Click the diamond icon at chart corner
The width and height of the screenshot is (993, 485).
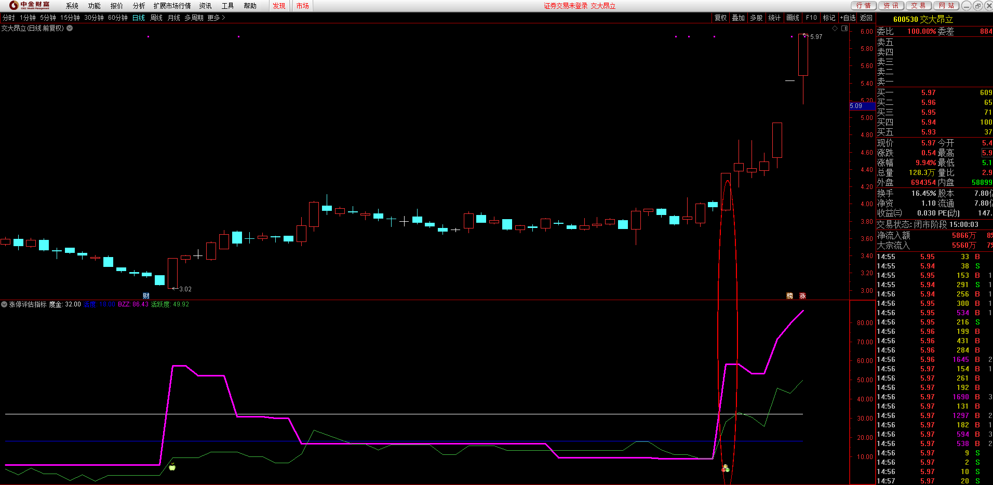click(835, 29)
